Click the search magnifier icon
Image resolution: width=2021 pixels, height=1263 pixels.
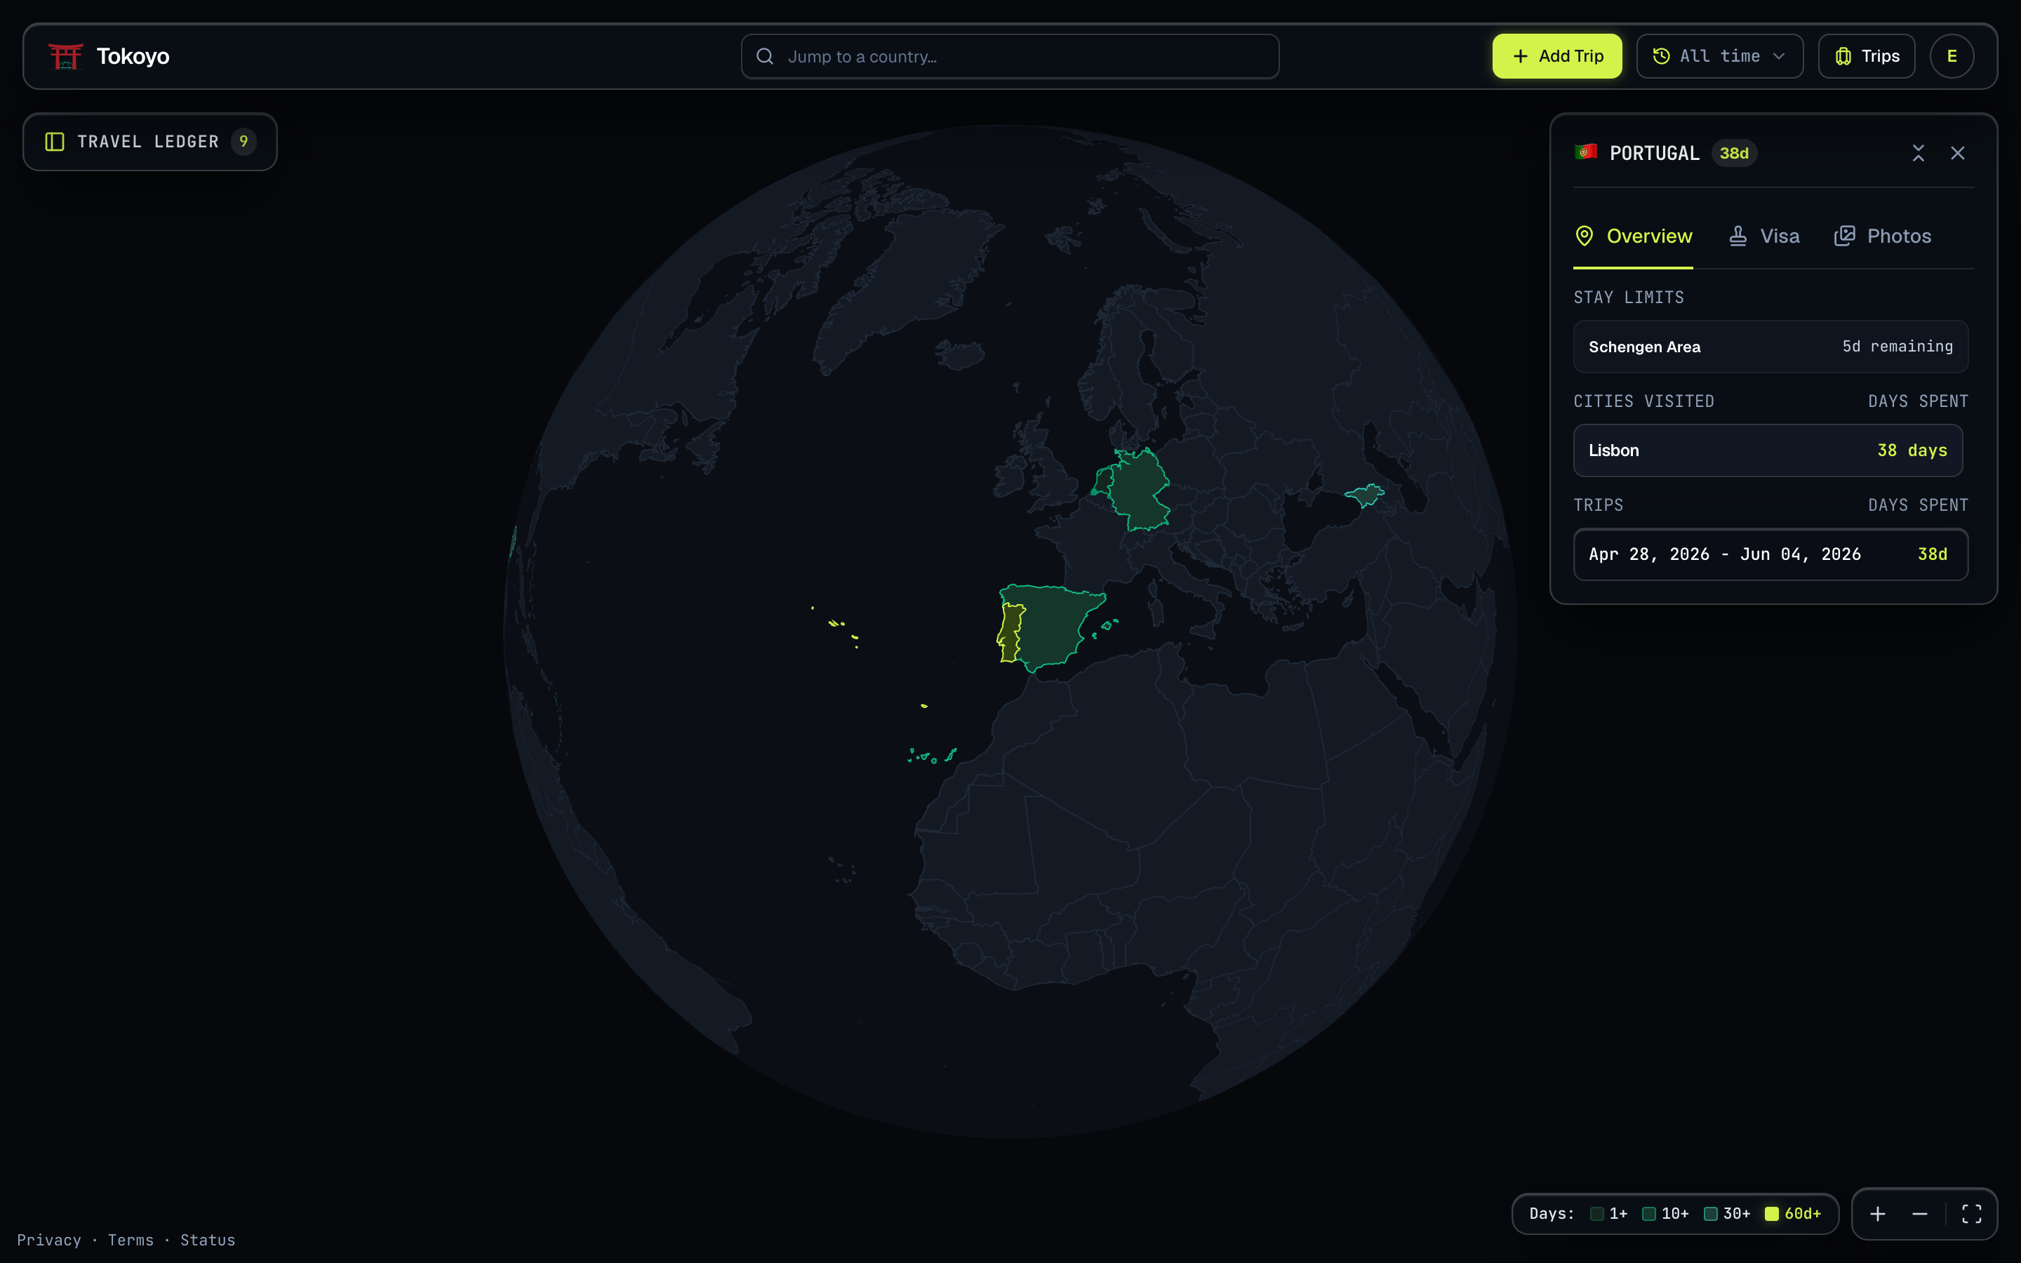click(x=764, y=56)
